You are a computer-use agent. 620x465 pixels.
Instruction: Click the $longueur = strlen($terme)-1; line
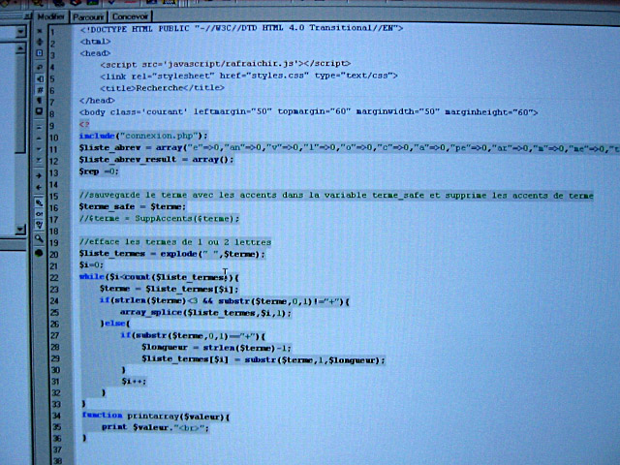click(x=216, y=348)
